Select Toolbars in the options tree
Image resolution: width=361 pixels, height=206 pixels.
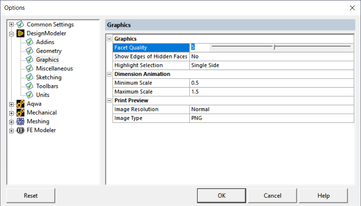(x=47, y=86)
